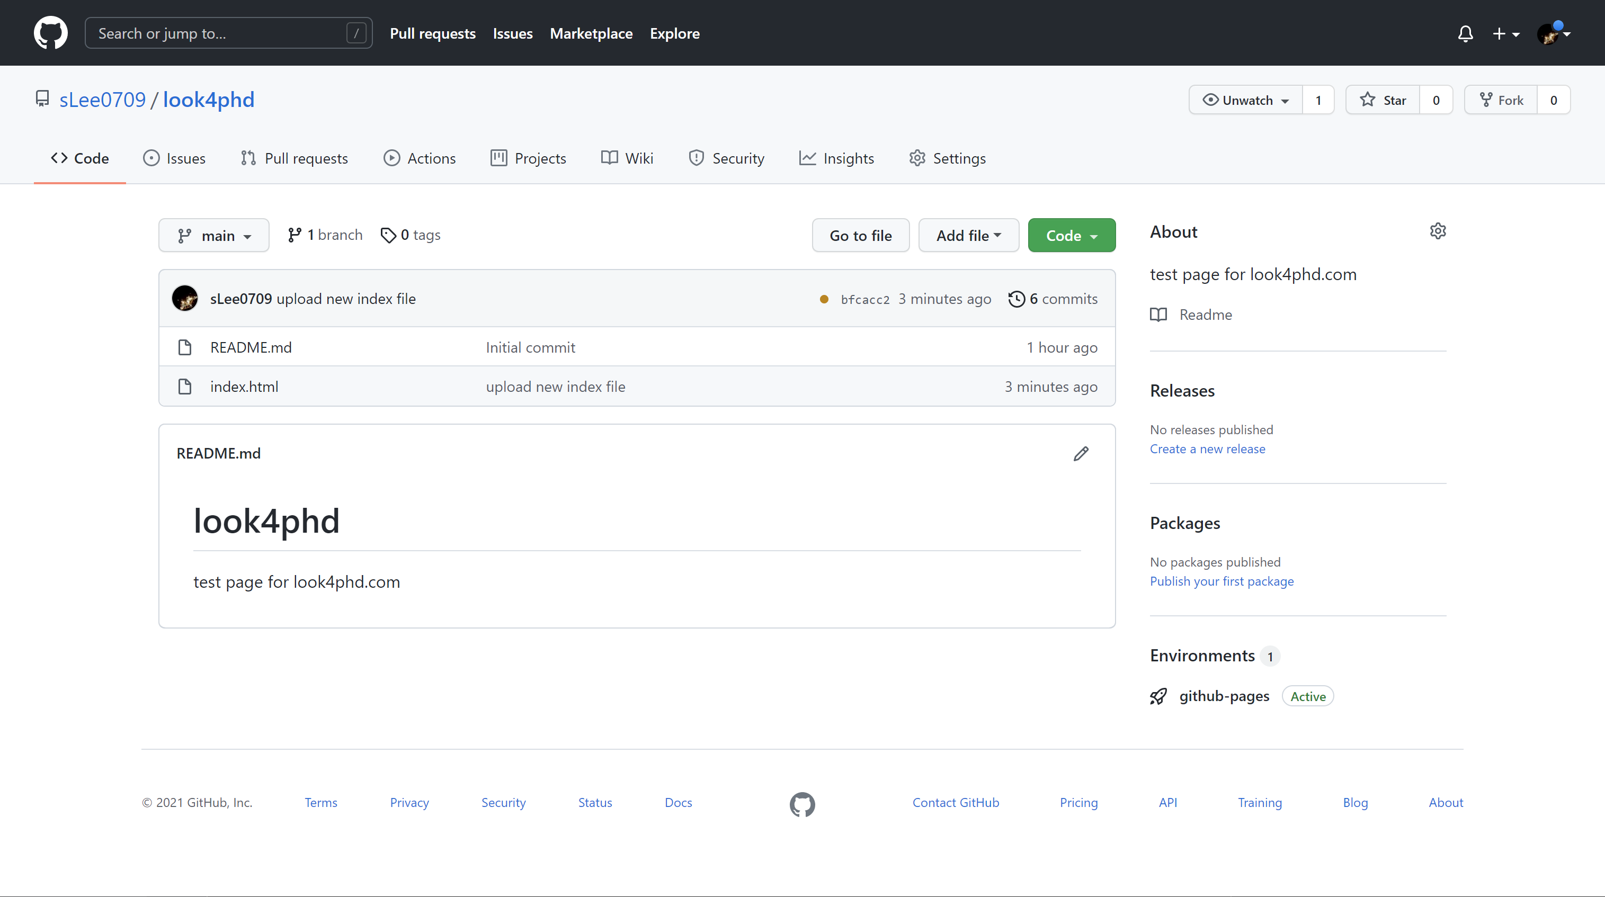1605x897 pixels.
Task: Switch to the repository Pull requests tab
Action: 294,158
